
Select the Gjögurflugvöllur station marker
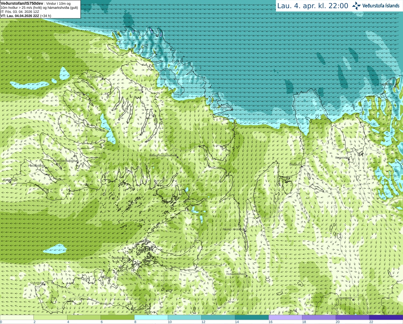tap(231, 109)
